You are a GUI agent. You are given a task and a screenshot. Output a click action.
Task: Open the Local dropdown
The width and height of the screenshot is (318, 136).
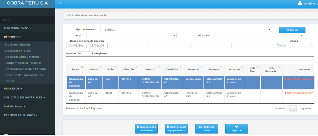click(132, 36)
